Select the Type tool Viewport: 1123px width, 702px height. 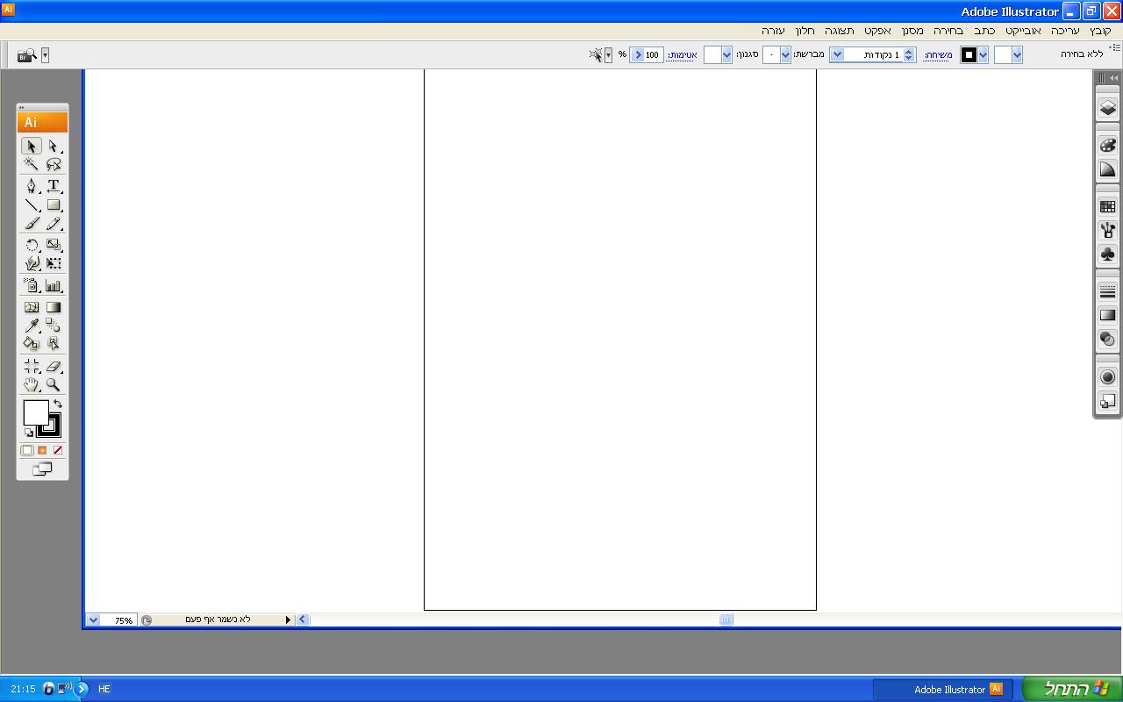[54, 186]
